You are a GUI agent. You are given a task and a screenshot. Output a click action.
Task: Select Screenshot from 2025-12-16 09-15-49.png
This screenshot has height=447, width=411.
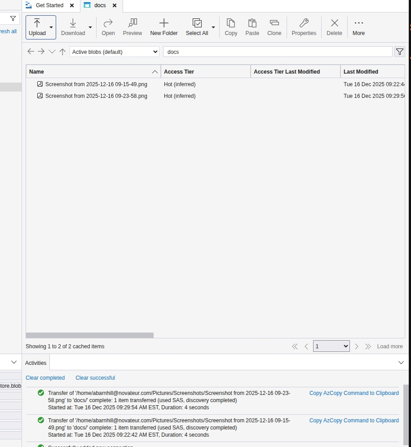pyautogui.click(x=96, y=84)
